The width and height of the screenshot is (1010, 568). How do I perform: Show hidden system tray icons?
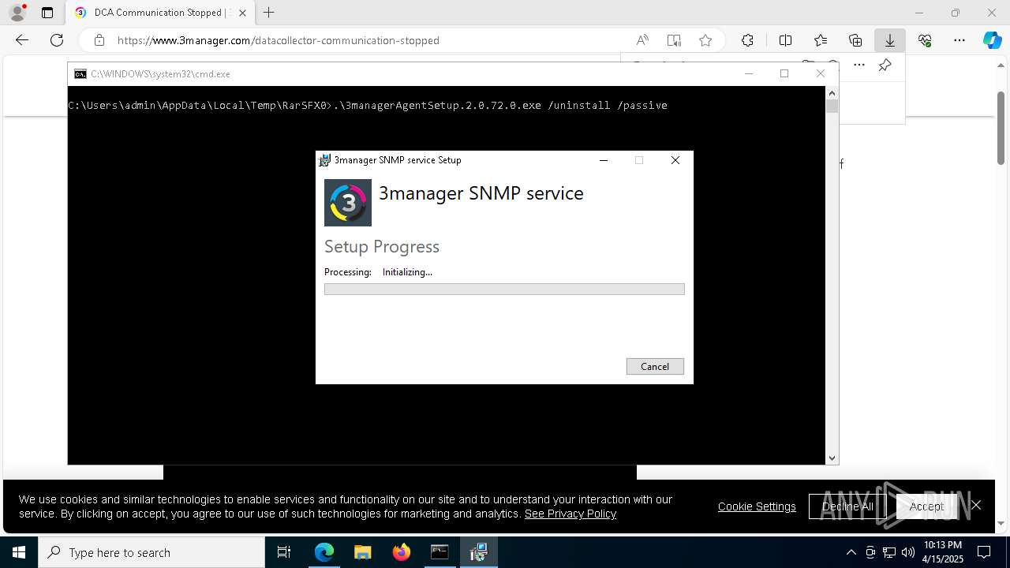click(851, 552)
